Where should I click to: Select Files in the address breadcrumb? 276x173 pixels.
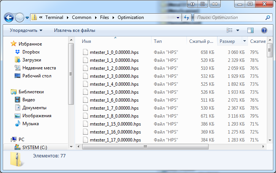(x=104, y=17)
